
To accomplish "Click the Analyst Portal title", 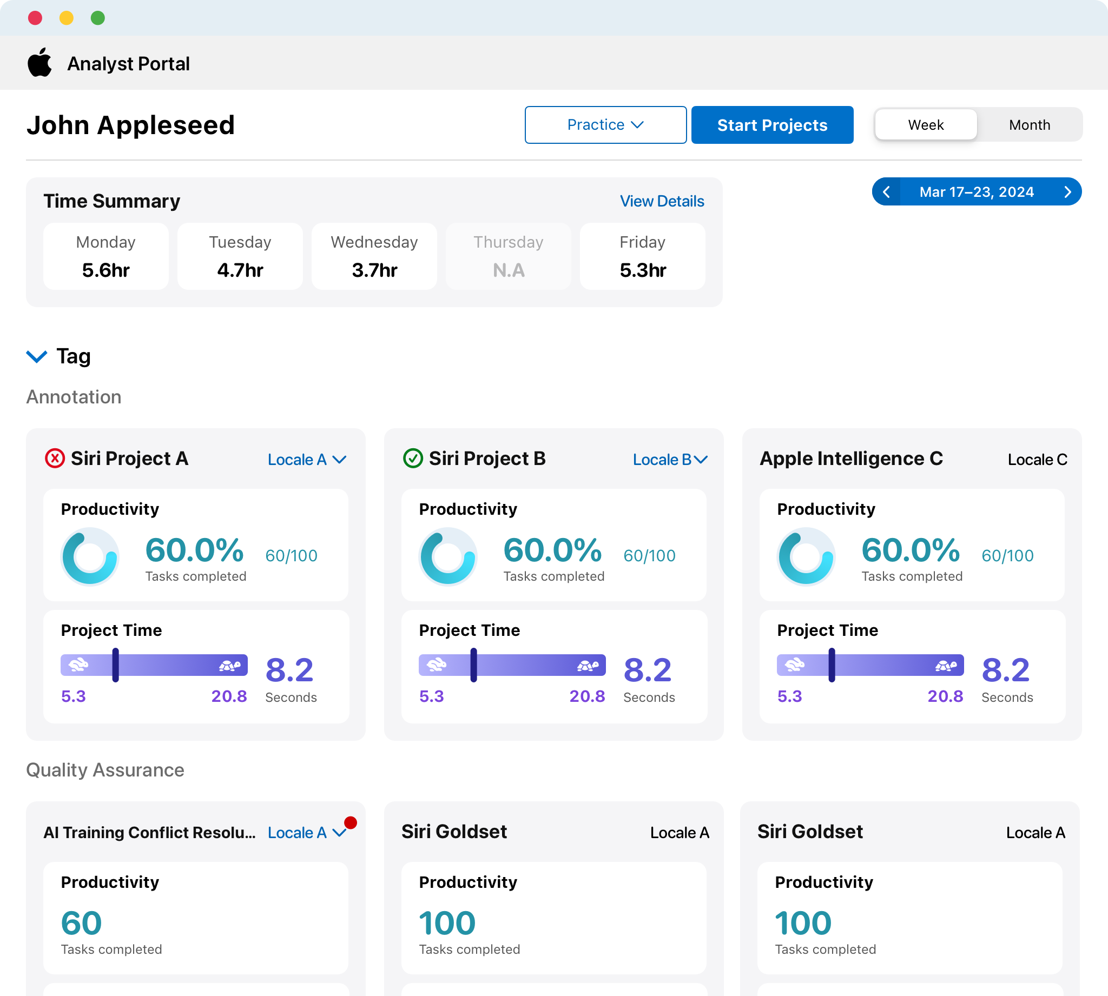I will pyautogui.click(x=129, y=63).
